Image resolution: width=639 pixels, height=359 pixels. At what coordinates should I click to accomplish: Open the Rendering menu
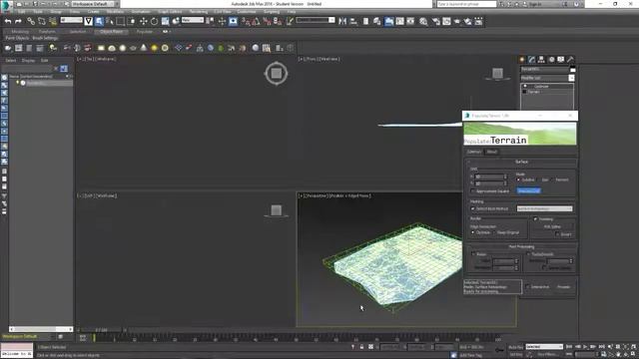198,12
